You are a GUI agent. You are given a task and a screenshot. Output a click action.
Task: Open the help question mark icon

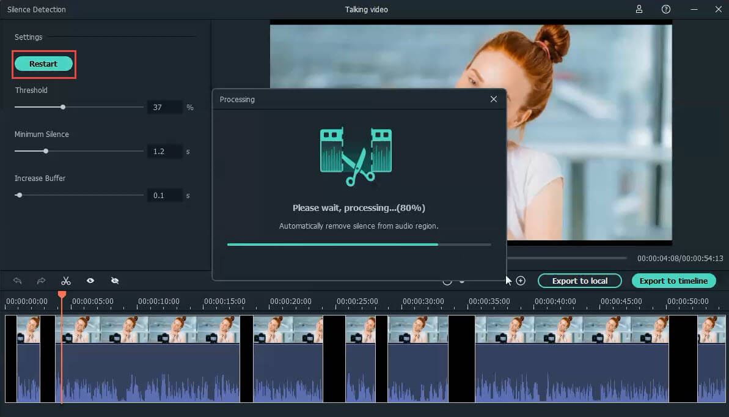click(666, 9)
